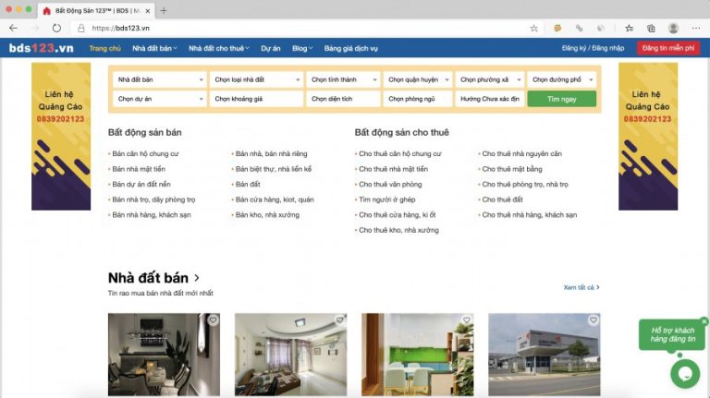Close the Hỗ trợ khách hàng popup

point(704,321)
